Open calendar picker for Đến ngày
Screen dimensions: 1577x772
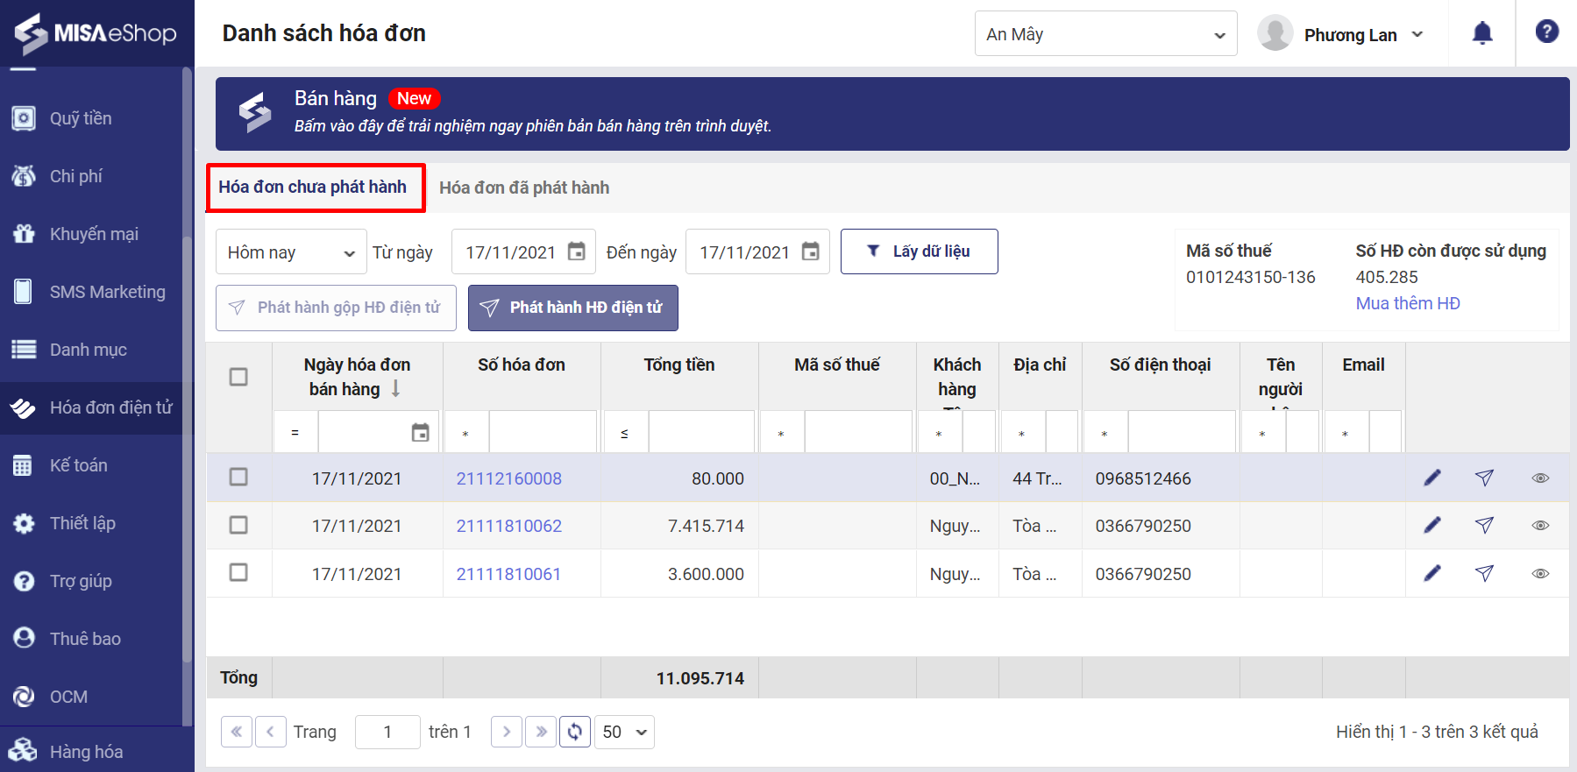(x=810, y=251)
